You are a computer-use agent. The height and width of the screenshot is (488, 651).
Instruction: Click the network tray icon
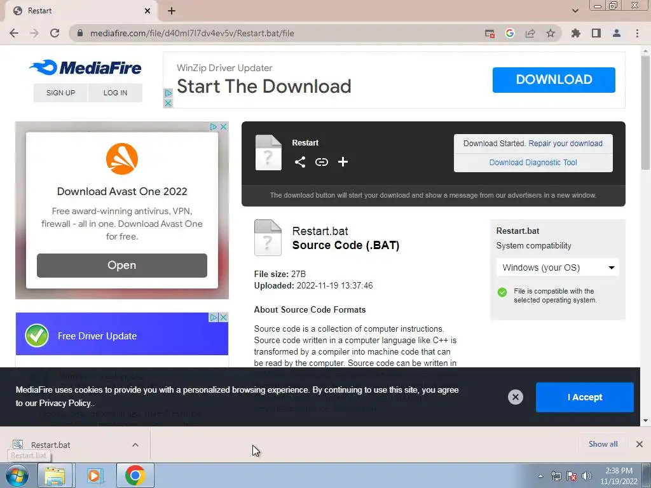(x=556, y=477)
